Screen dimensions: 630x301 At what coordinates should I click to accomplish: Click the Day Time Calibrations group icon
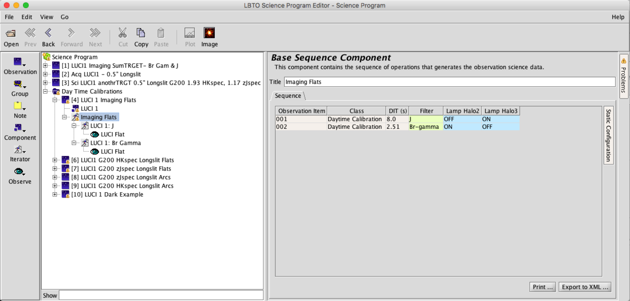(56, 91)
